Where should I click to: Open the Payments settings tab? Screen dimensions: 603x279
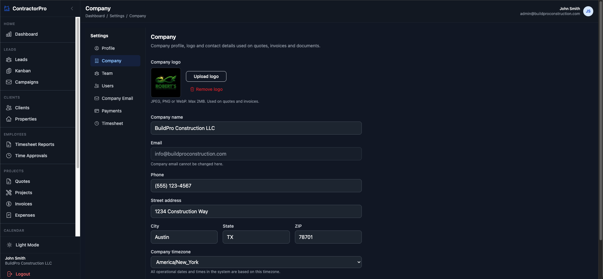[115, 111]
